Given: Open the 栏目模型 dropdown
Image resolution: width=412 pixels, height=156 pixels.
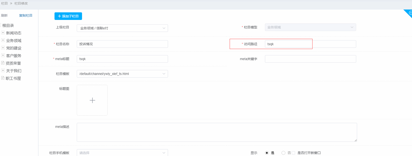Looking at the screenshot, I should coord(310,27).
